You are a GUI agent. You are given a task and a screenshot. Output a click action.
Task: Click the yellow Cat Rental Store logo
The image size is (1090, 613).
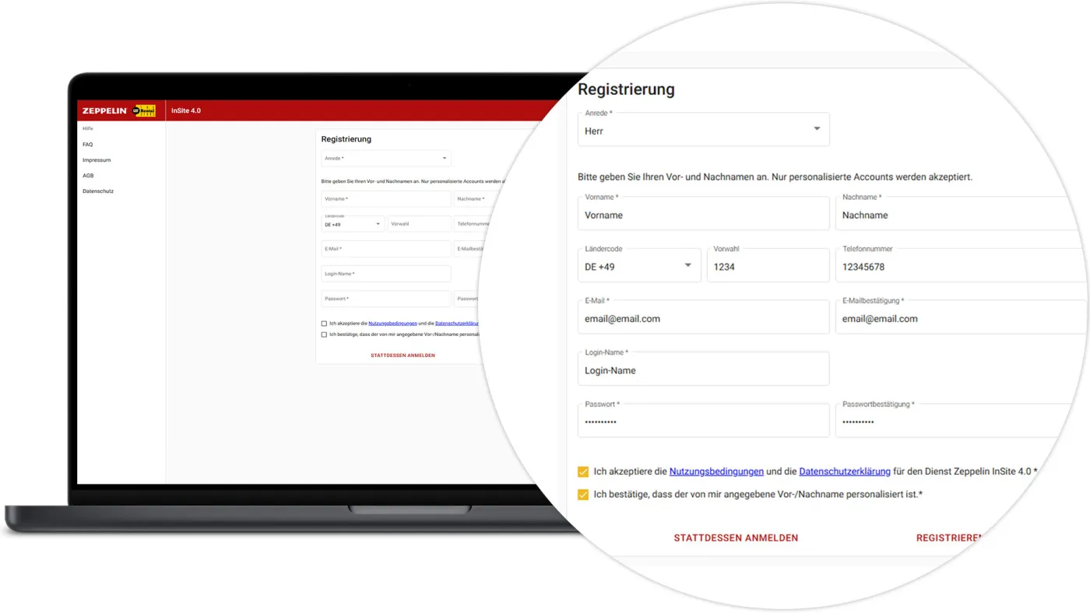coord(144,111)
